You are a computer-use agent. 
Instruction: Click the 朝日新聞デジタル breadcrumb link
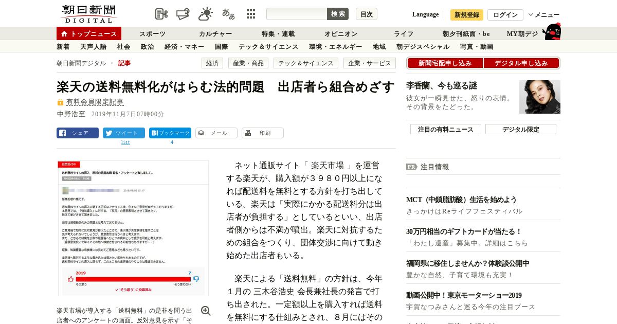(81, 63)
